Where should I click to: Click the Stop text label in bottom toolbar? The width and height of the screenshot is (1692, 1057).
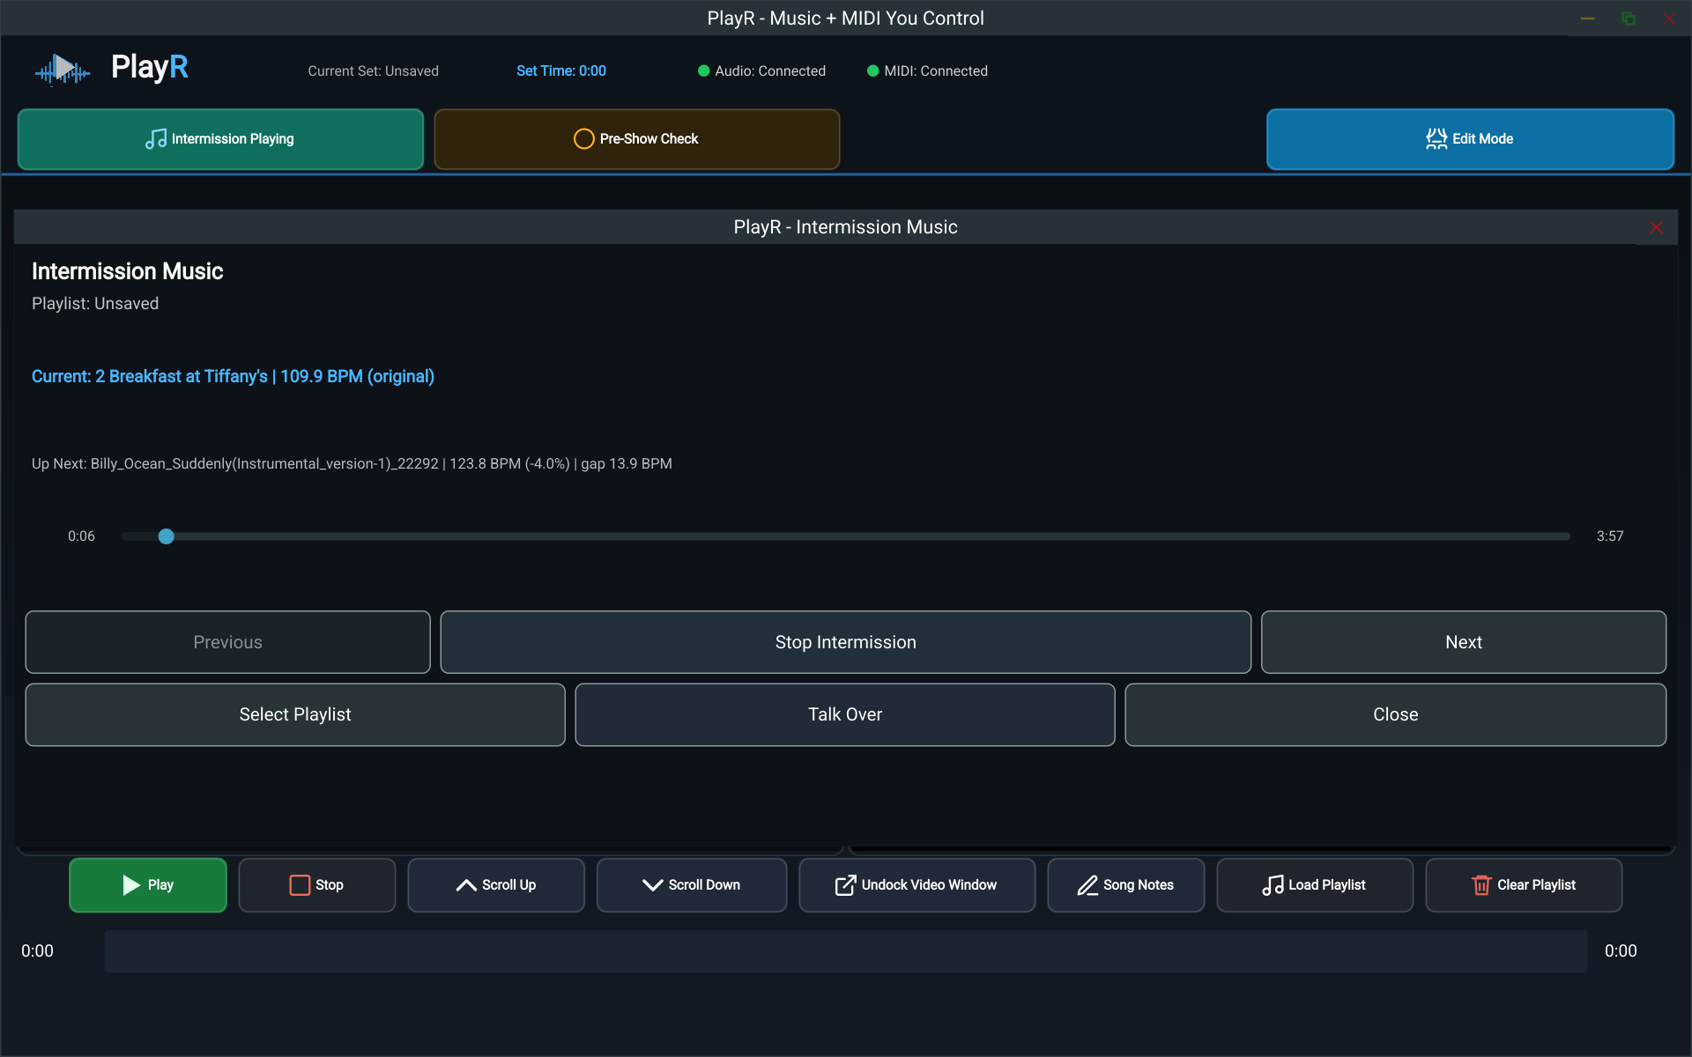click(x=330, y=885)
